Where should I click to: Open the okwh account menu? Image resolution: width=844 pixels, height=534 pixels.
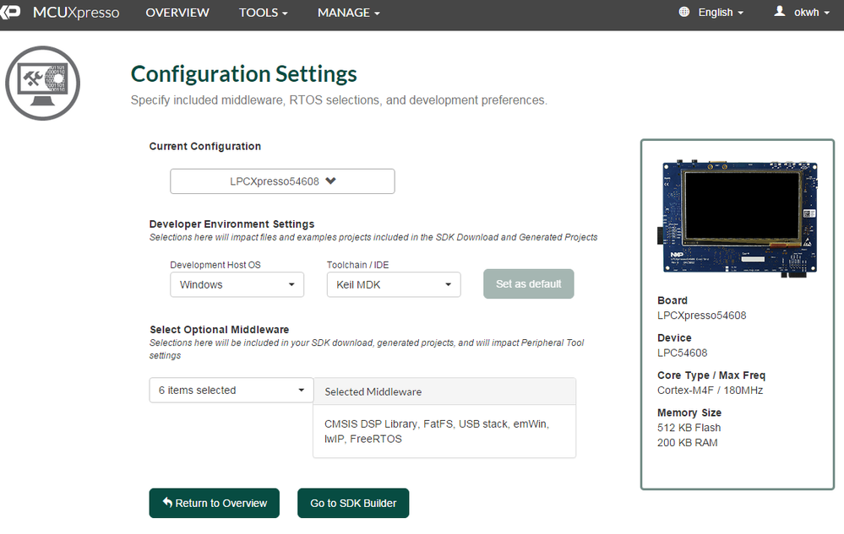pyautogui.click(x=811, y=13)
